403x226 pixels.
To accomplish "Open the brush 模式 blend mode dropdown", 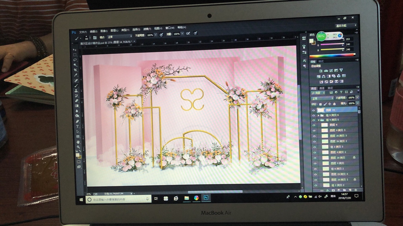I will click(x=120, y=37).
